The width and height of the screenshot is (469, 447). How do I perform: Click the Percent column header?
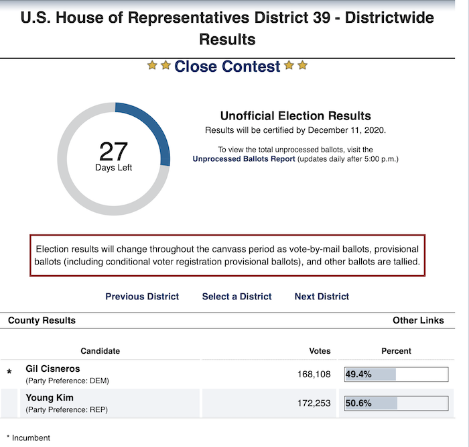(397, 351)
